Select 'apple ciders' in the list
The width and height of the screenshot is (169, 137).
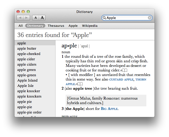coord(35,64)
